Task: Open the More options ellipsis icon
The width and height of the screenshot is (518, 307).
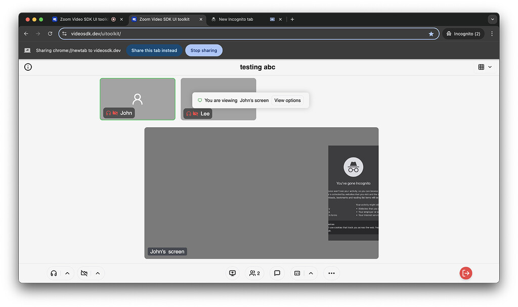Action: point(331,273)
